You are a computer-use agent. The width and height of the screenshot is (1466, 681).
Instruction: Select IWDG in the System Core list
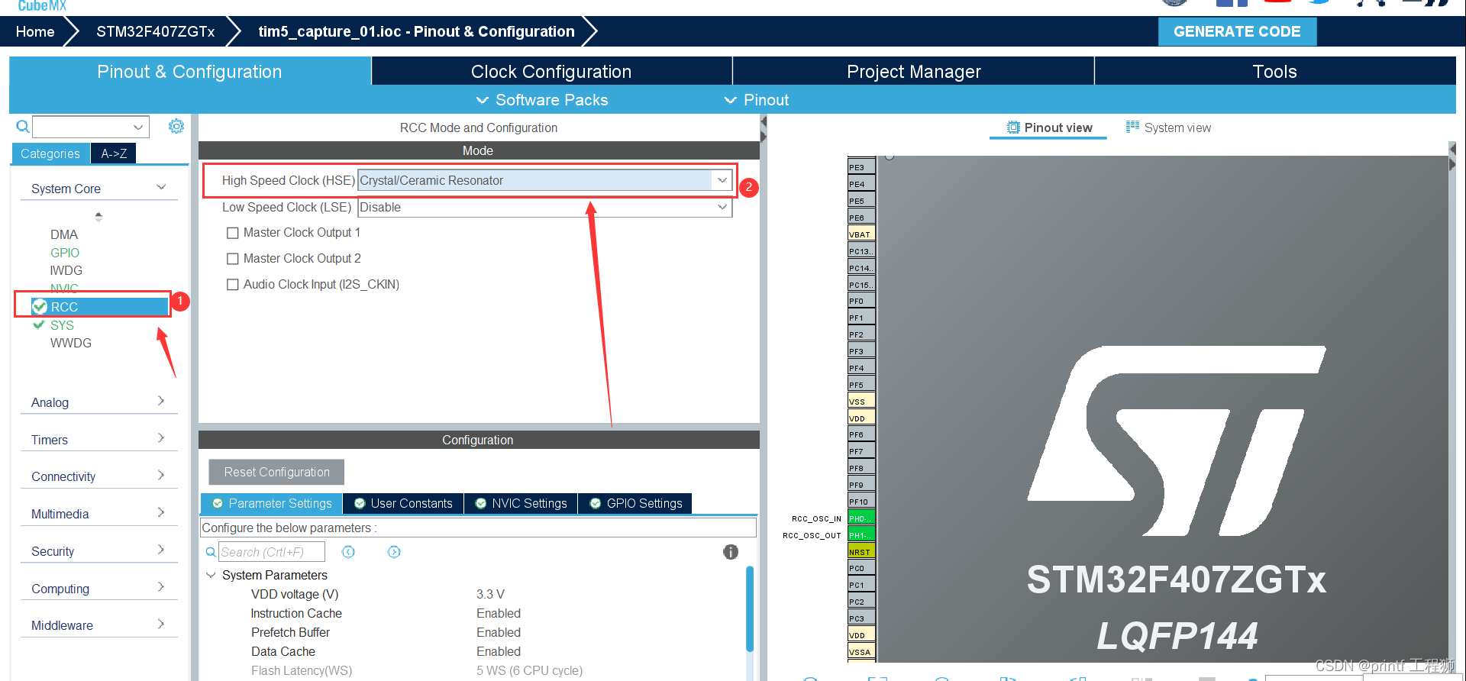click(x=66, y=270)
